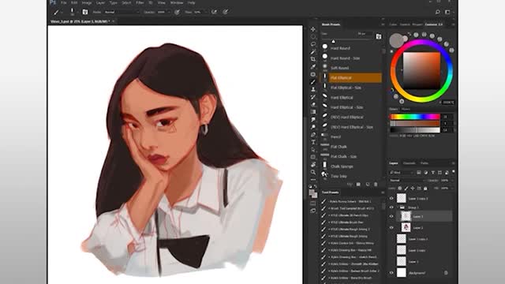Image resolution: width=505 pixels, height=284 pixels.
Task: Select the Lasso tool
Action: pyautogui.click(x=313, y=44)
